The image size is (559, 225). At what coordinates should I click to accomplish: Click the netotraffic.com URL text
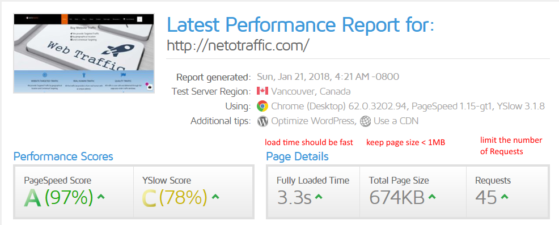[238, 45]
